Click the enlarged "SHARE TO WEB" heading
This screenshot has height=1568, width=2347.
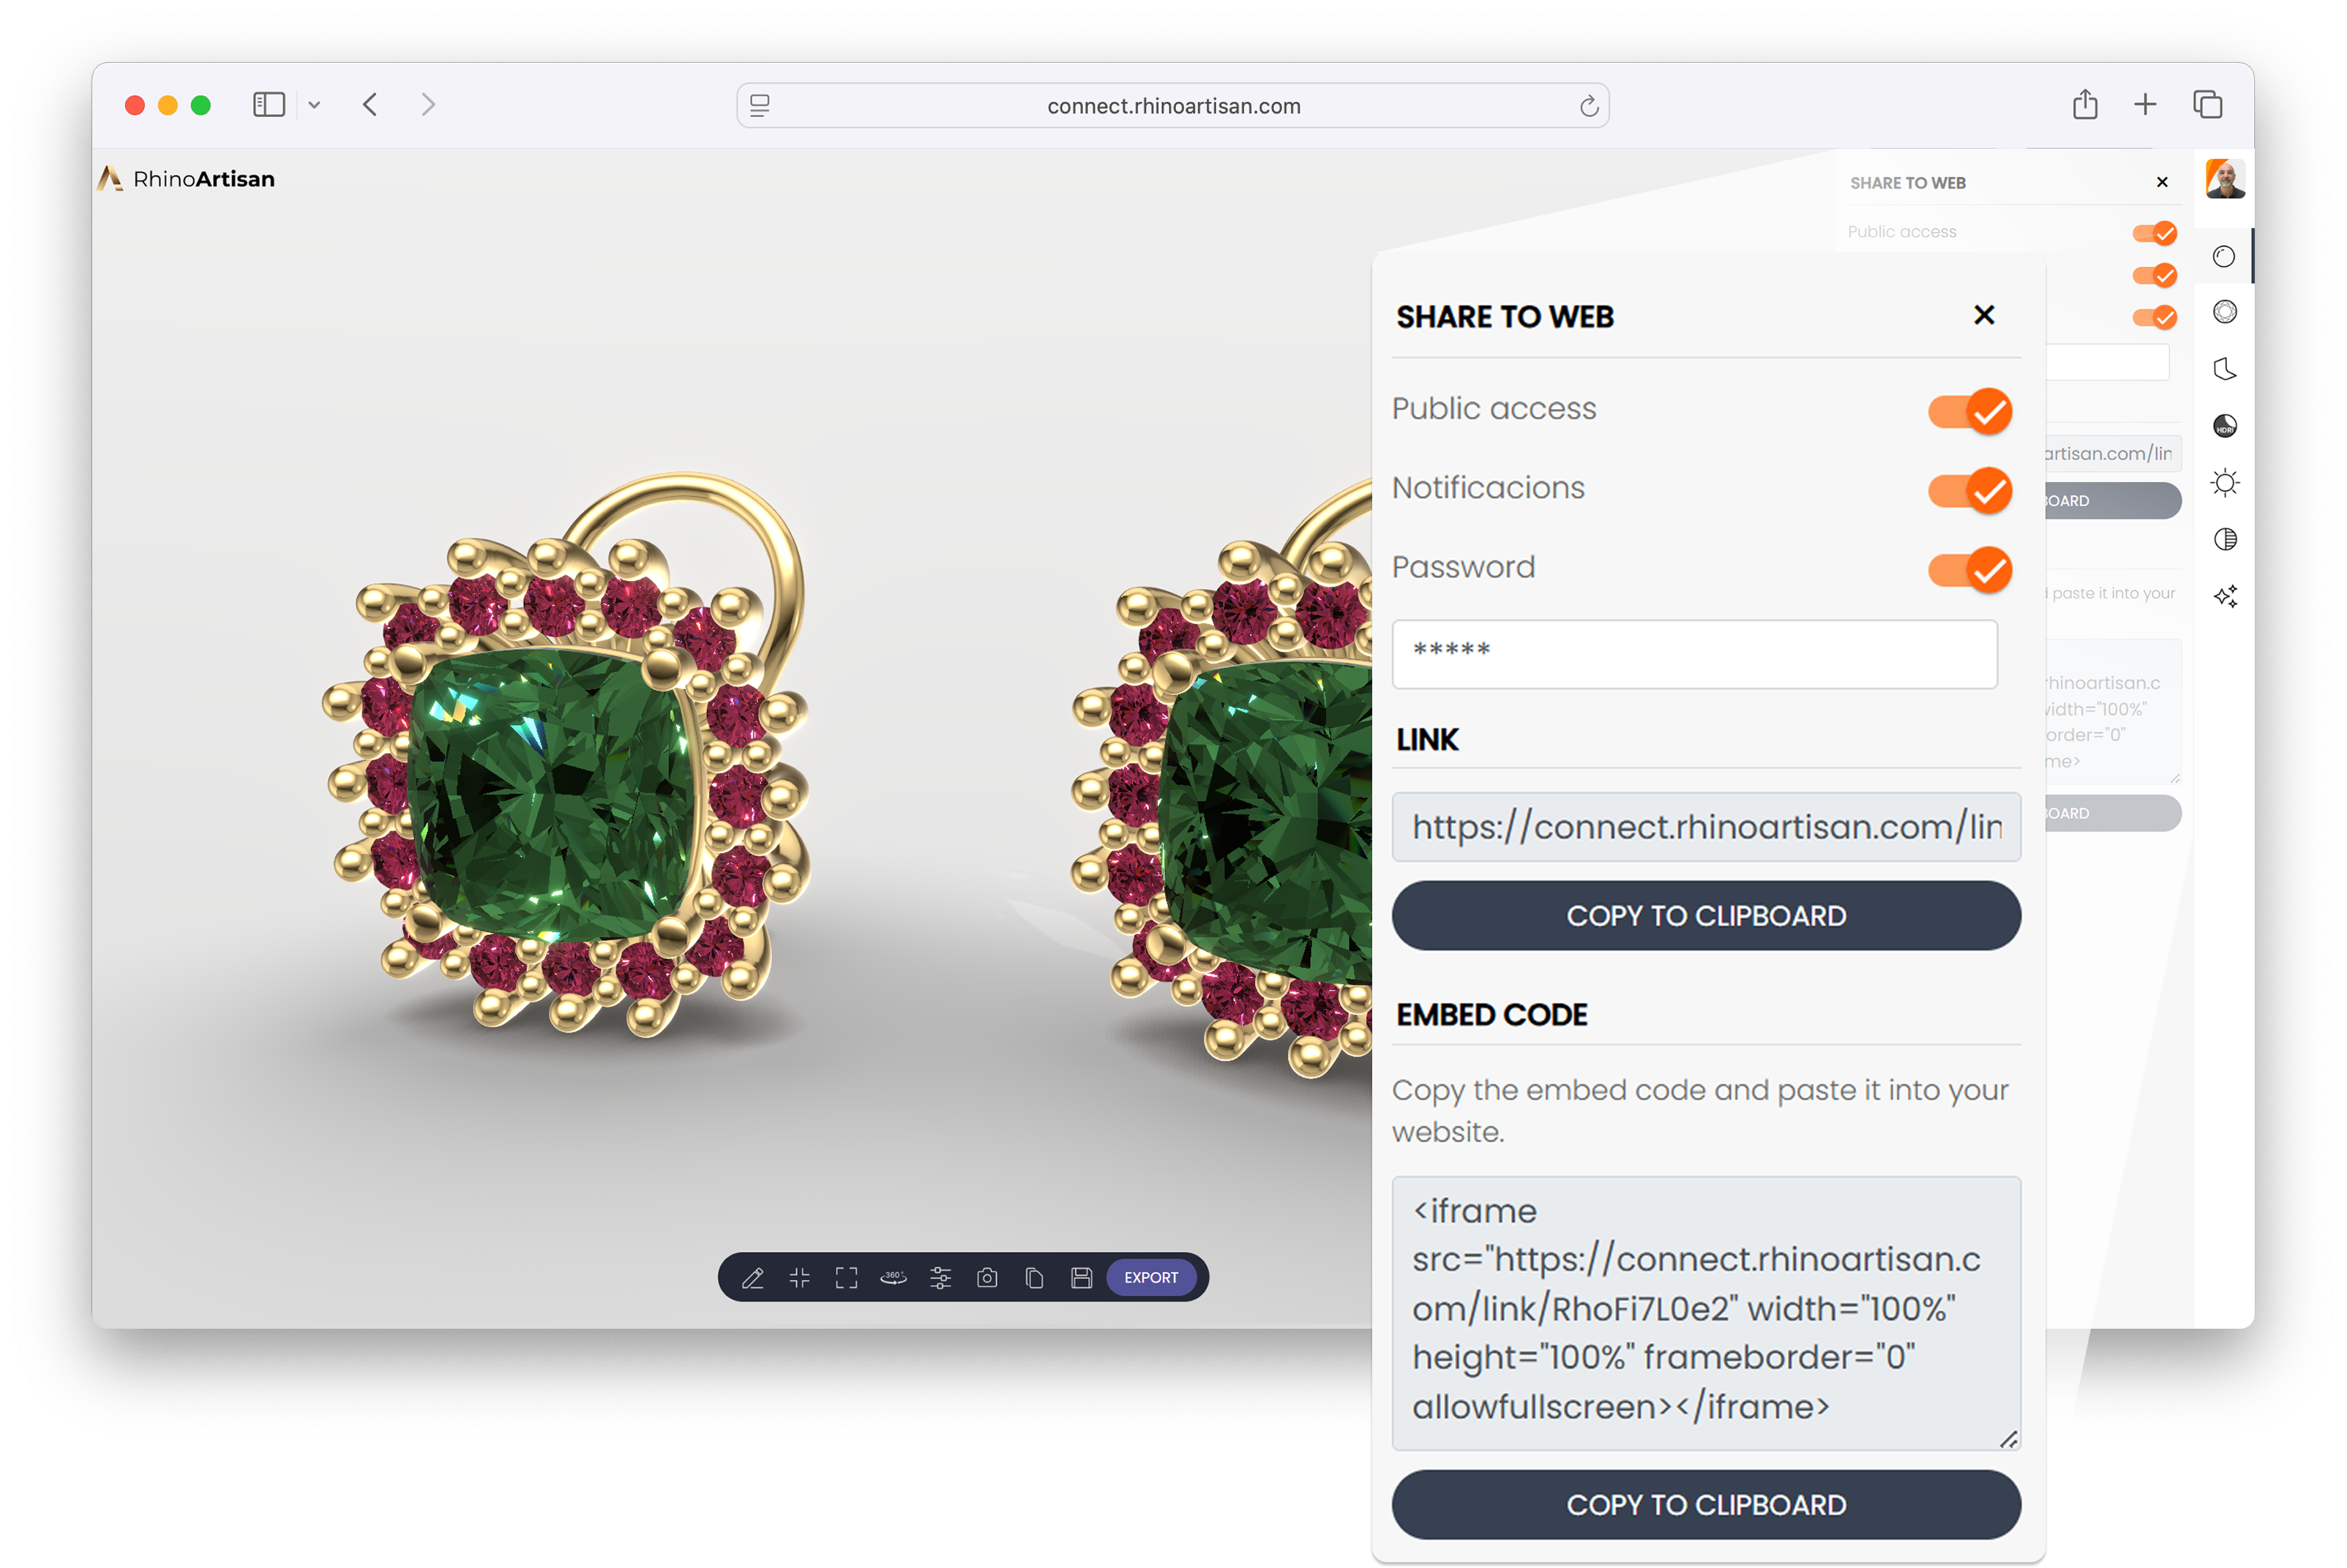click(1505, 317)
